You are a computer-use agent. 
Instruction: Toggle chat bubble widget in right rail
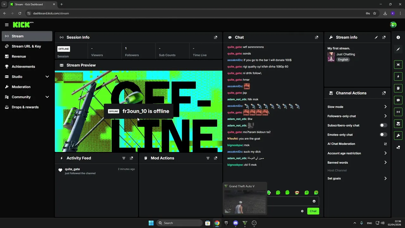pos(398,100)
